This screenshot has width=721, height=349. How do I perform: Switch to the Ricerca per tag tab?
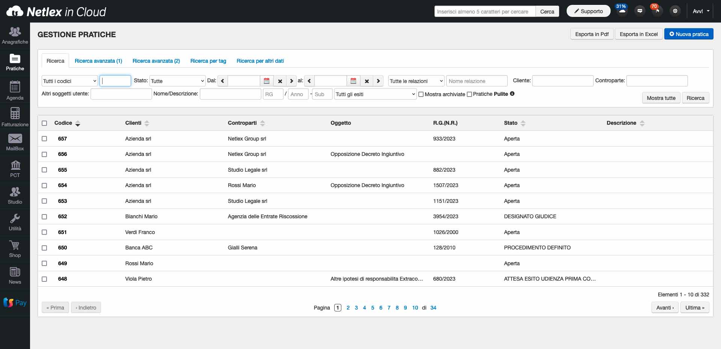208,61
